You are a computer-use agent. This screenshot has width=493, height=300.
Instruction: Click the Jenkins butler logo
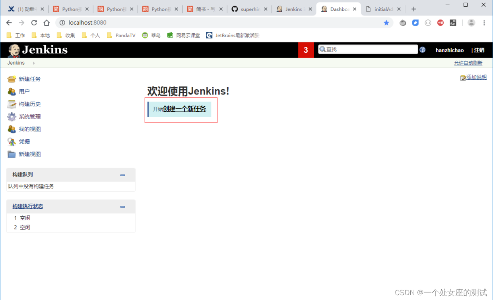click(x=14, y=50)
